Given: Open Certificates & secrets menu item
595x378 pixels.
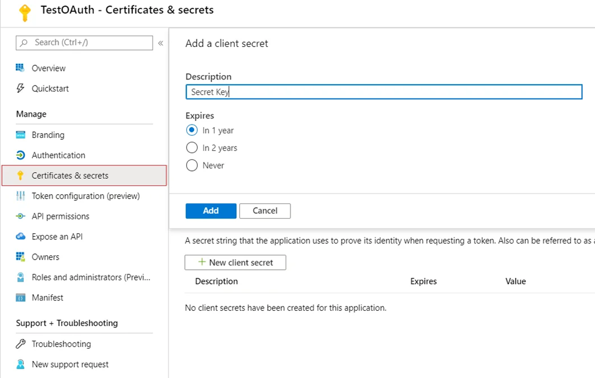Looking at the screenshot, I should [x=84, y=175].
